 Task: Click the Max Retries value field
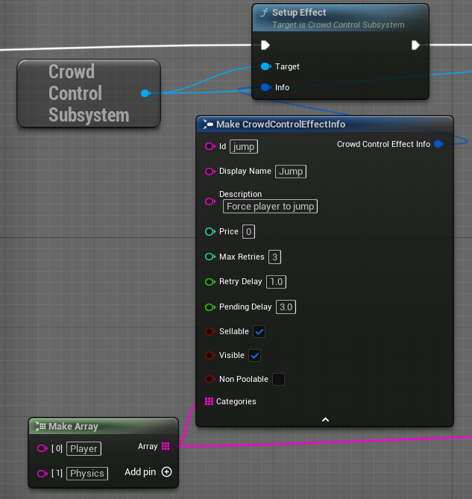pyautogui.click(x=275, y=257)
